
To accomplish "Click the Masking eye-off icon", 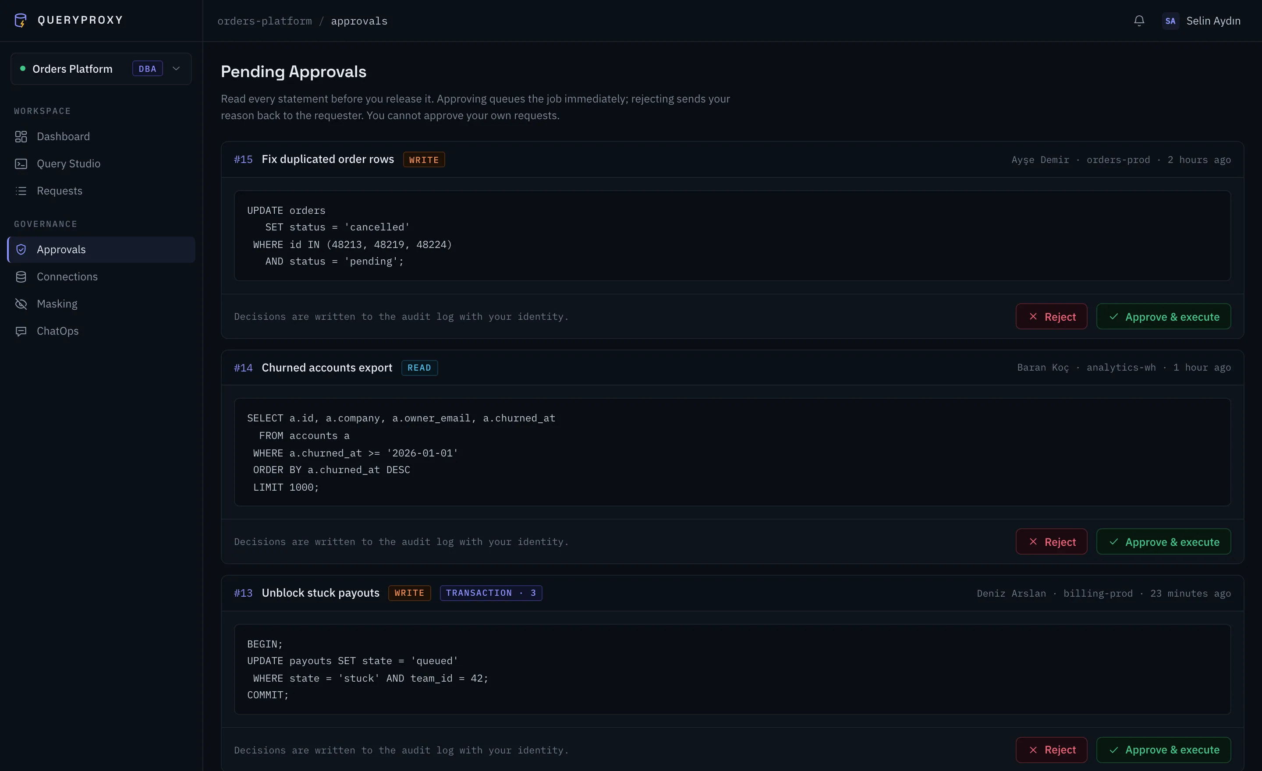I will pyautogui.click(x=21, y=304).
